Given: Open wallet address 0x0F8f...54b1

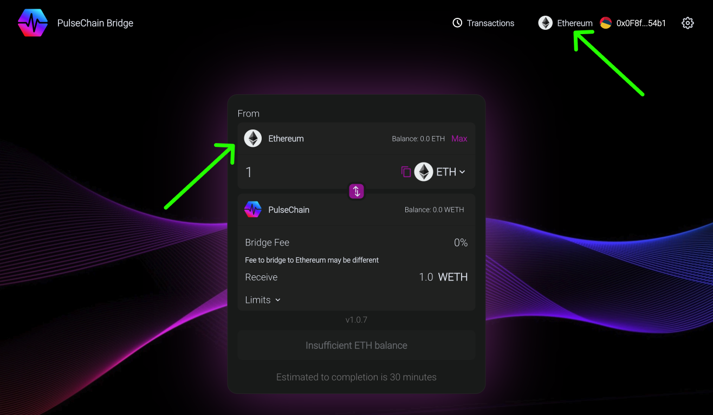Looking at the screenshot, I should (641, 23).
